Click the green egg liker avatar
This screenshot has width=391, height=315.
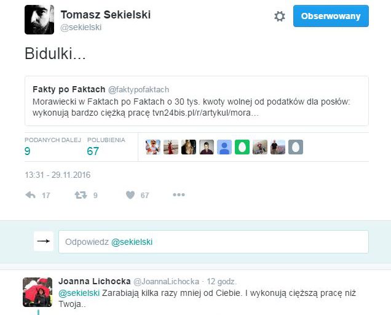click(242, 147)
